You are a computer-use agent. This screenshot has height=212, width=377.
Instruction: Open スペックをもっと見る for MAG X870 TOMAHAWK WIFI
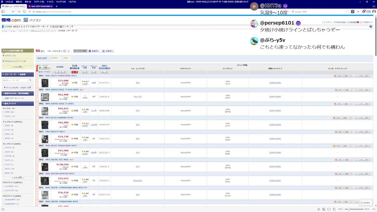coord(362,76)
